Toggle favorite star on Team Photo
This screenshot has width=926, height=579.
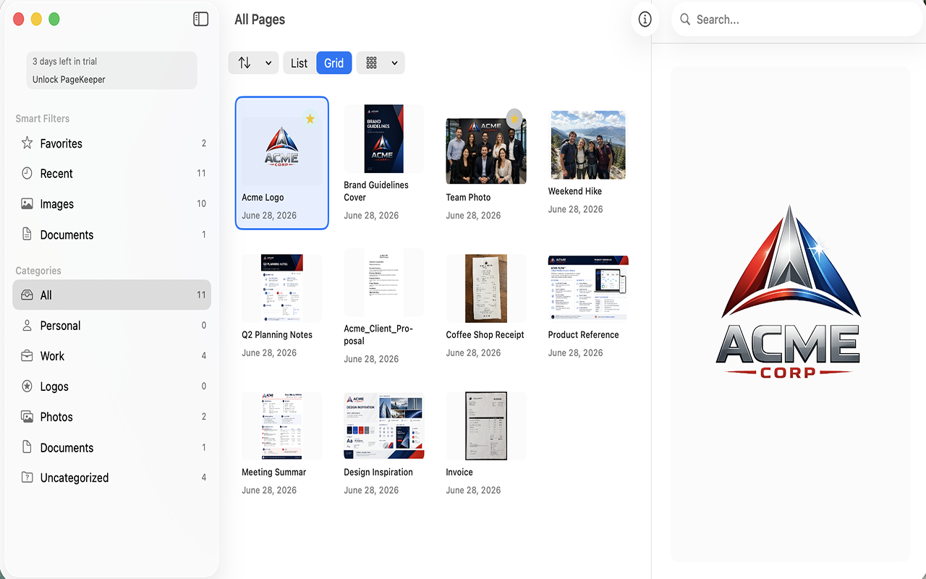tap(514, 118)
